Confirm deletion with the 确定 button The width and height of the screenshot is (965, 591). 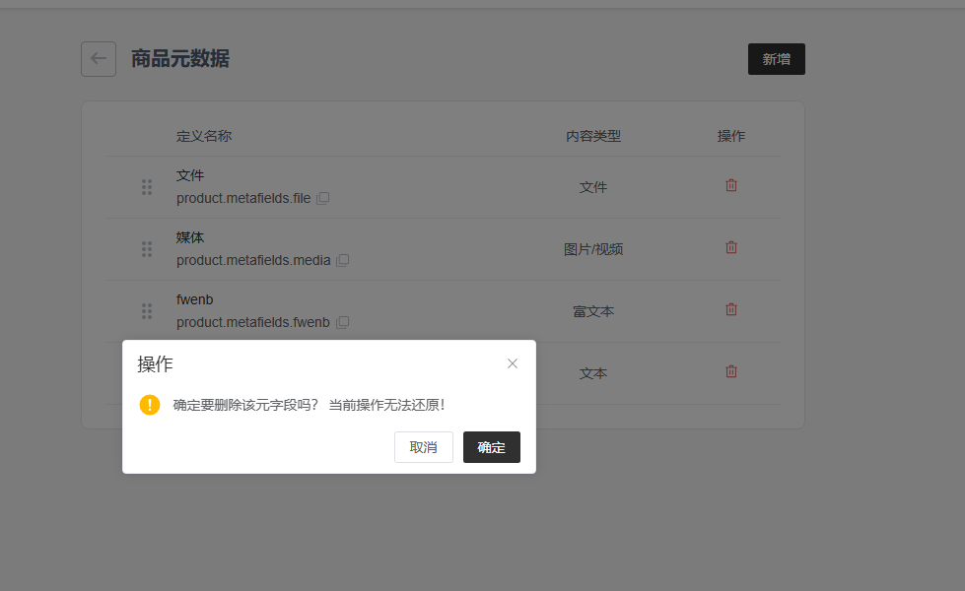point(491,447)
